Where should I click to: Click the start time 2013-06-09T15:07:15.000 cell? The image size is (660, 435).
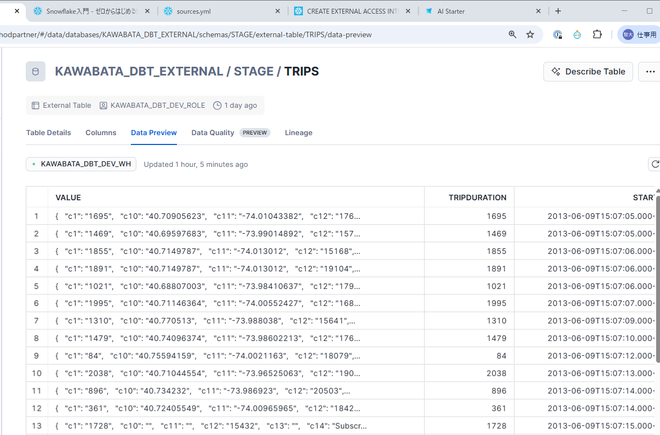pyautogui.click(x=585, y=426)
